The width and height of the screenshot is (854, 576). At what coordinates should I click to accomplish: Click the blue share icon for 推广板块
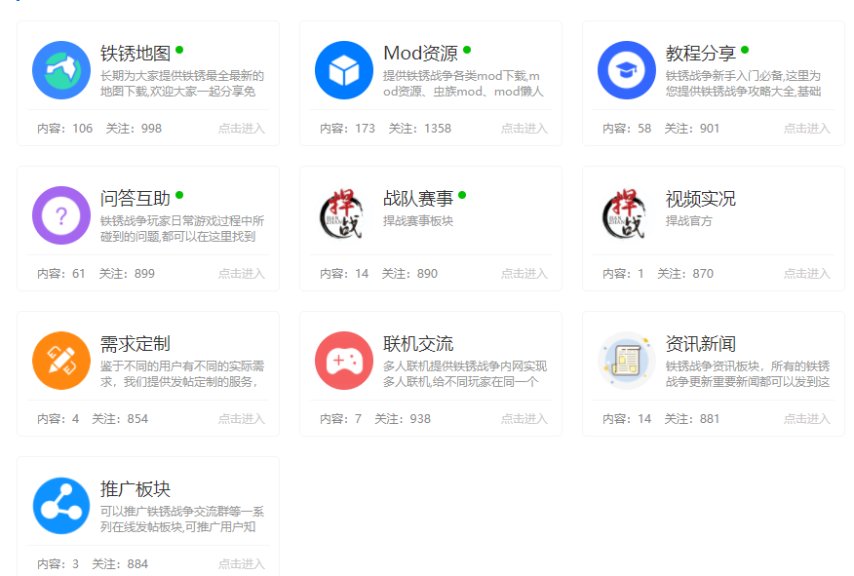(61, 506)
